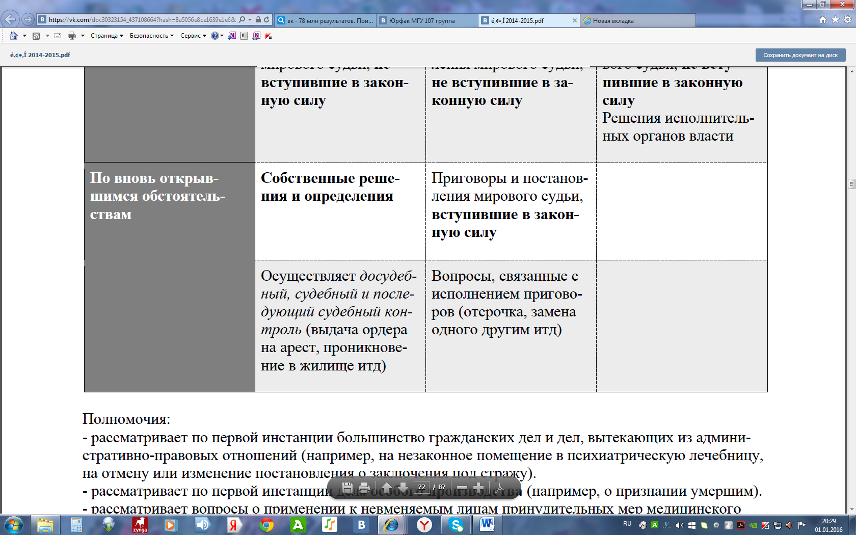Screen dimensions: 856x535
Task: Click 'Полномочия:' heading text
Action: (126, 419)
